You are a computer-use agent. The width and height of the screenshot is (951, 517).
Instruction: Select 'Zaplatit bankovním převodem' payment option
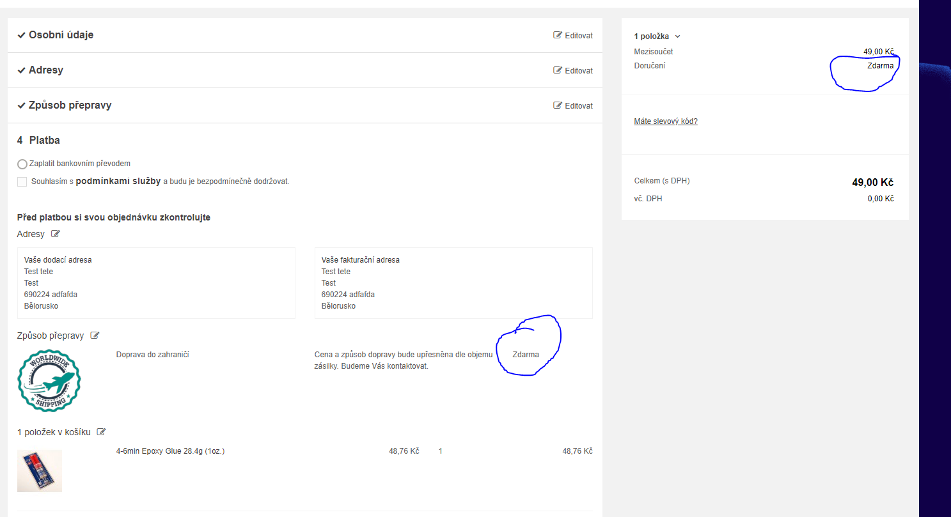pos(22,164)
